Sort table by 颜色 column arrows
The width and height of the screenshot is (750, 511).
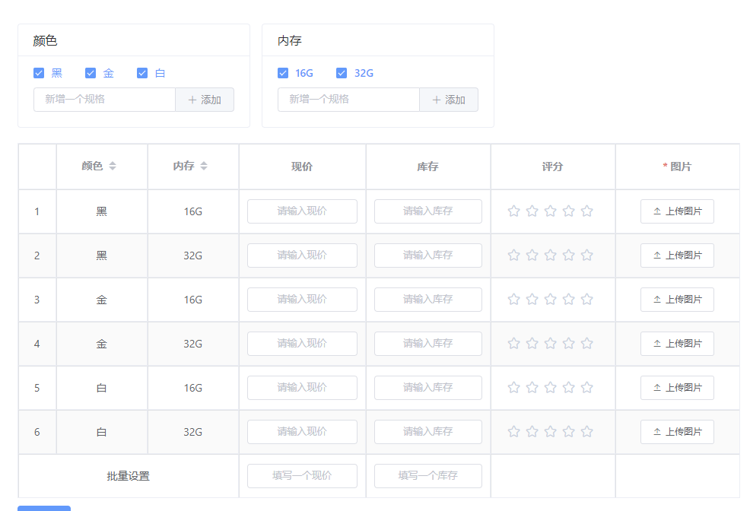[113, 166]
